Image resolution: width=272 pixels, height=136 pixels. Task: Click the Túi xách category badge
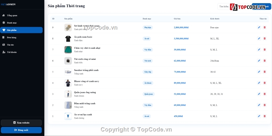pos(148,61)
